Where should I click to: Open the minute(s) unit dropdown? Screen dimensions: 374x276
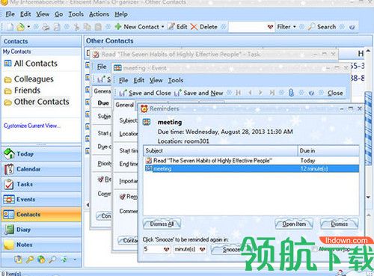(x=202, y=249)
